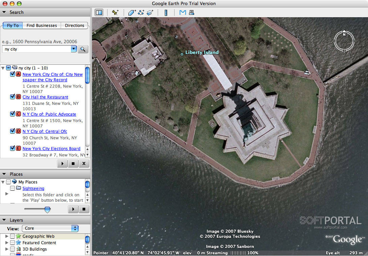Viewport: 368px width, 256px height.
Task: Open the Layers View Core dropdown
Action: (50, 228)
